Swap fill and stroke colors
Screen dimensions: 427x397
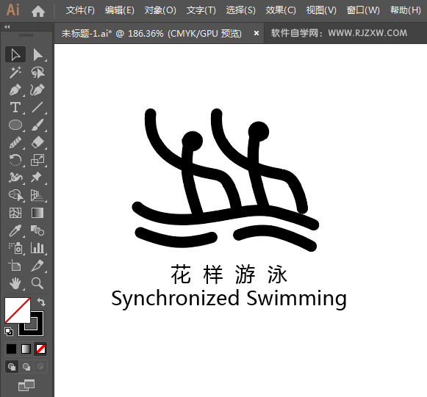pos(41,302)
